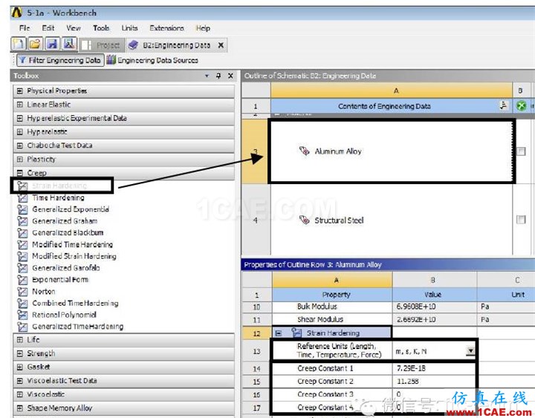Expand Chaboche Test Data category
The width and height of the screenshot is (535, 418).
pyautogui.click(x=20, y=146)
